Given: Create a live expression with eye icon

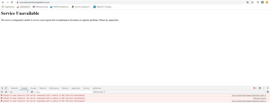Looking at the screenshot, I should point(32,92).
